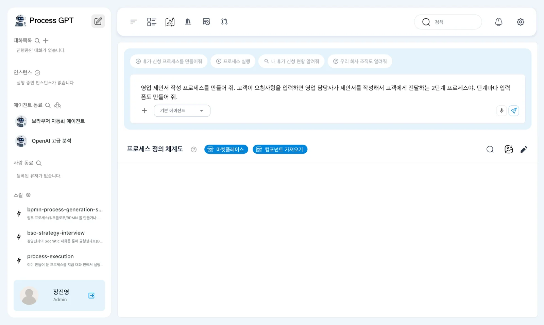
Task: Open the process definition map icon
Action: (x=170, y=22)
